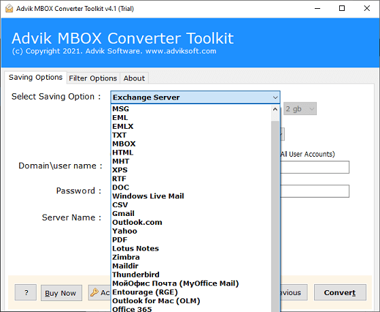380x312 pixels.
Task: Select Thunderbird saving option
Action: pyautogui.click(x=192, y=275)
